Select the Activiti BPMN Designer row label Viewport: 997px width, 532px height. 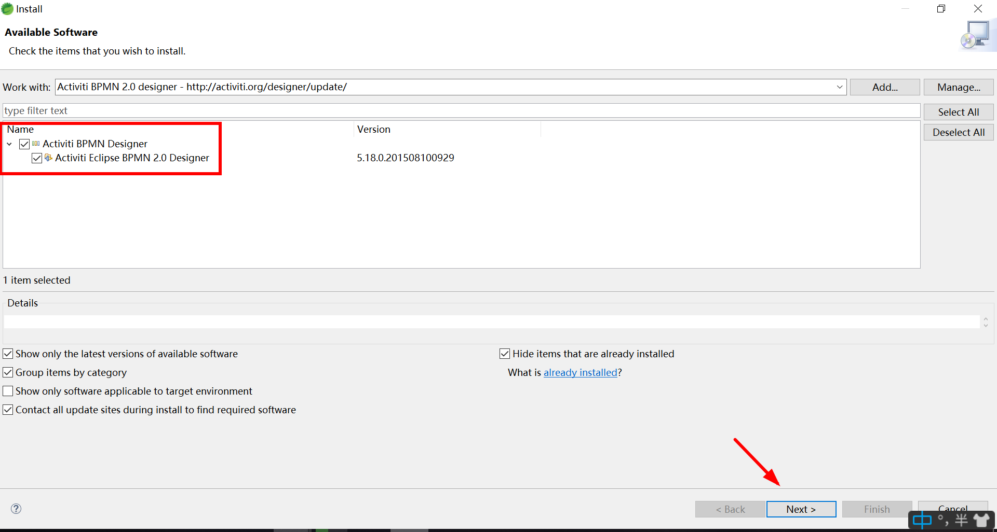tap(95, 144)
